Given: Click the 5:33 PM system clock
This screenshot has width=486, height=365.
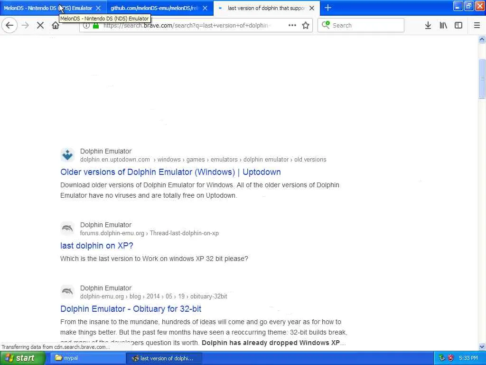Looking at the screenshot, I should (x=468, y=358).
